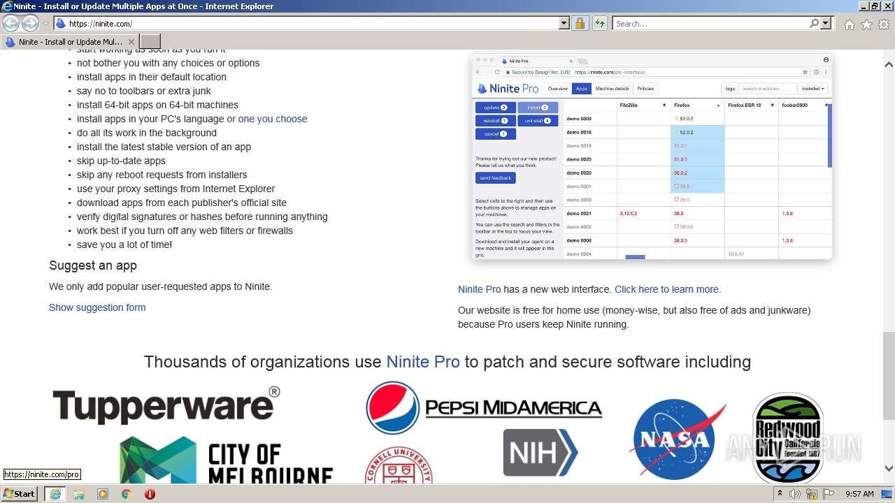Click text 'skip any reboot requests from installers'
Image resolution: width=895 pixels, height=503 pixels.
point(162,175)
